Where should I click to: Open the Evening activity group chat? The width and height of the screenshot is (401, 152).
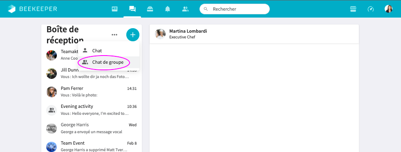coord(92,110)
